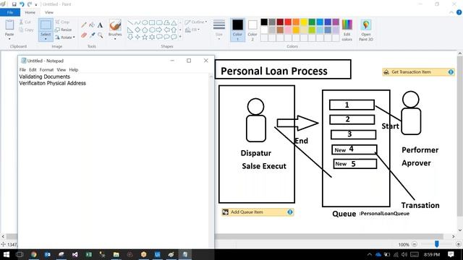Open Visual Studio from the taskbar
The height and width of the screenshot is (260, 463).
75,254
